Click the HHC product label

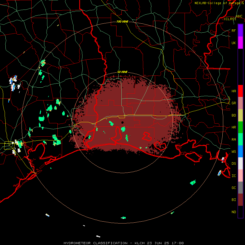(239, 16)
